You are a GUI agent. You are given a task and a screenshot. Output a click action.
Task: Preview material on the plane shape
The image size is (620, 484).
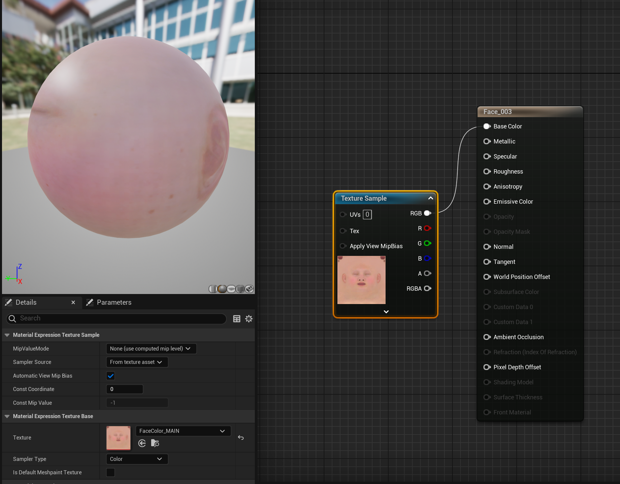pyautogui.click(x=231, y=289)
